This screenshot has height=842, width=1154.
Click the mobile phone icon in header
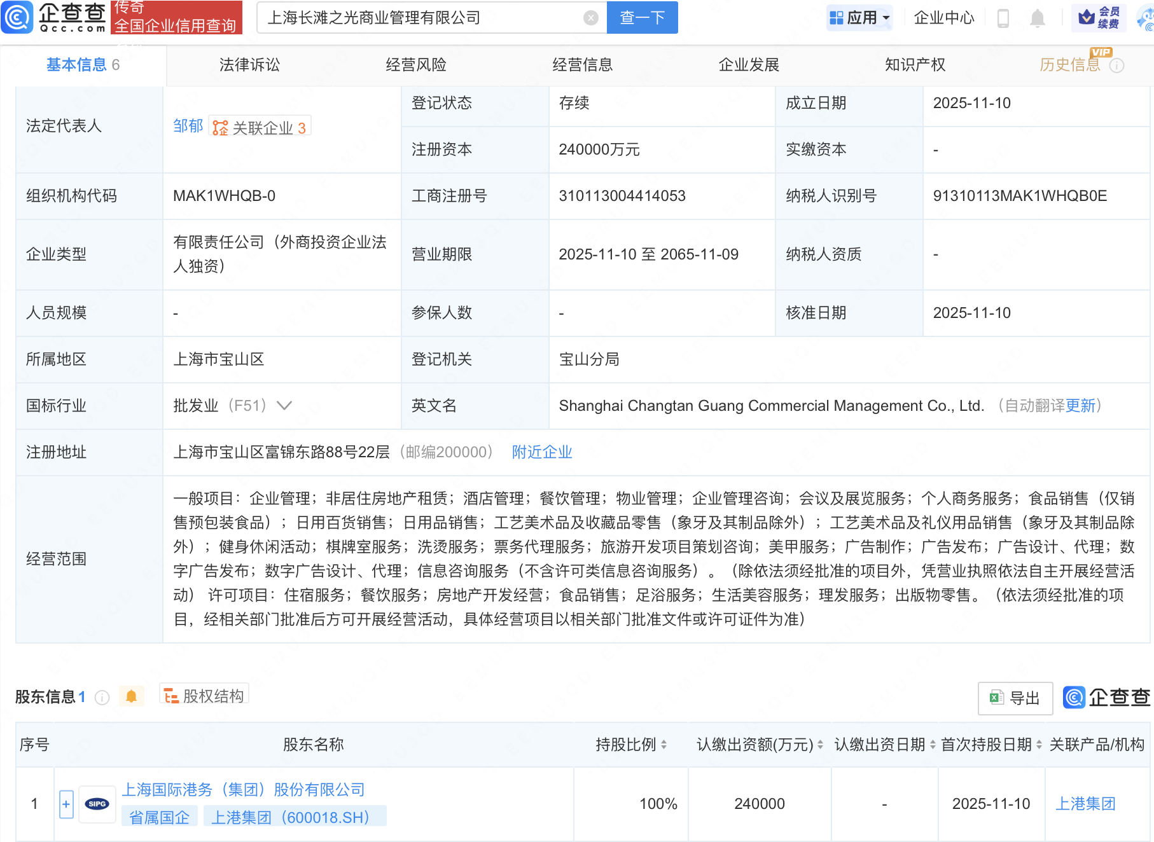(x=1003, y=18)
